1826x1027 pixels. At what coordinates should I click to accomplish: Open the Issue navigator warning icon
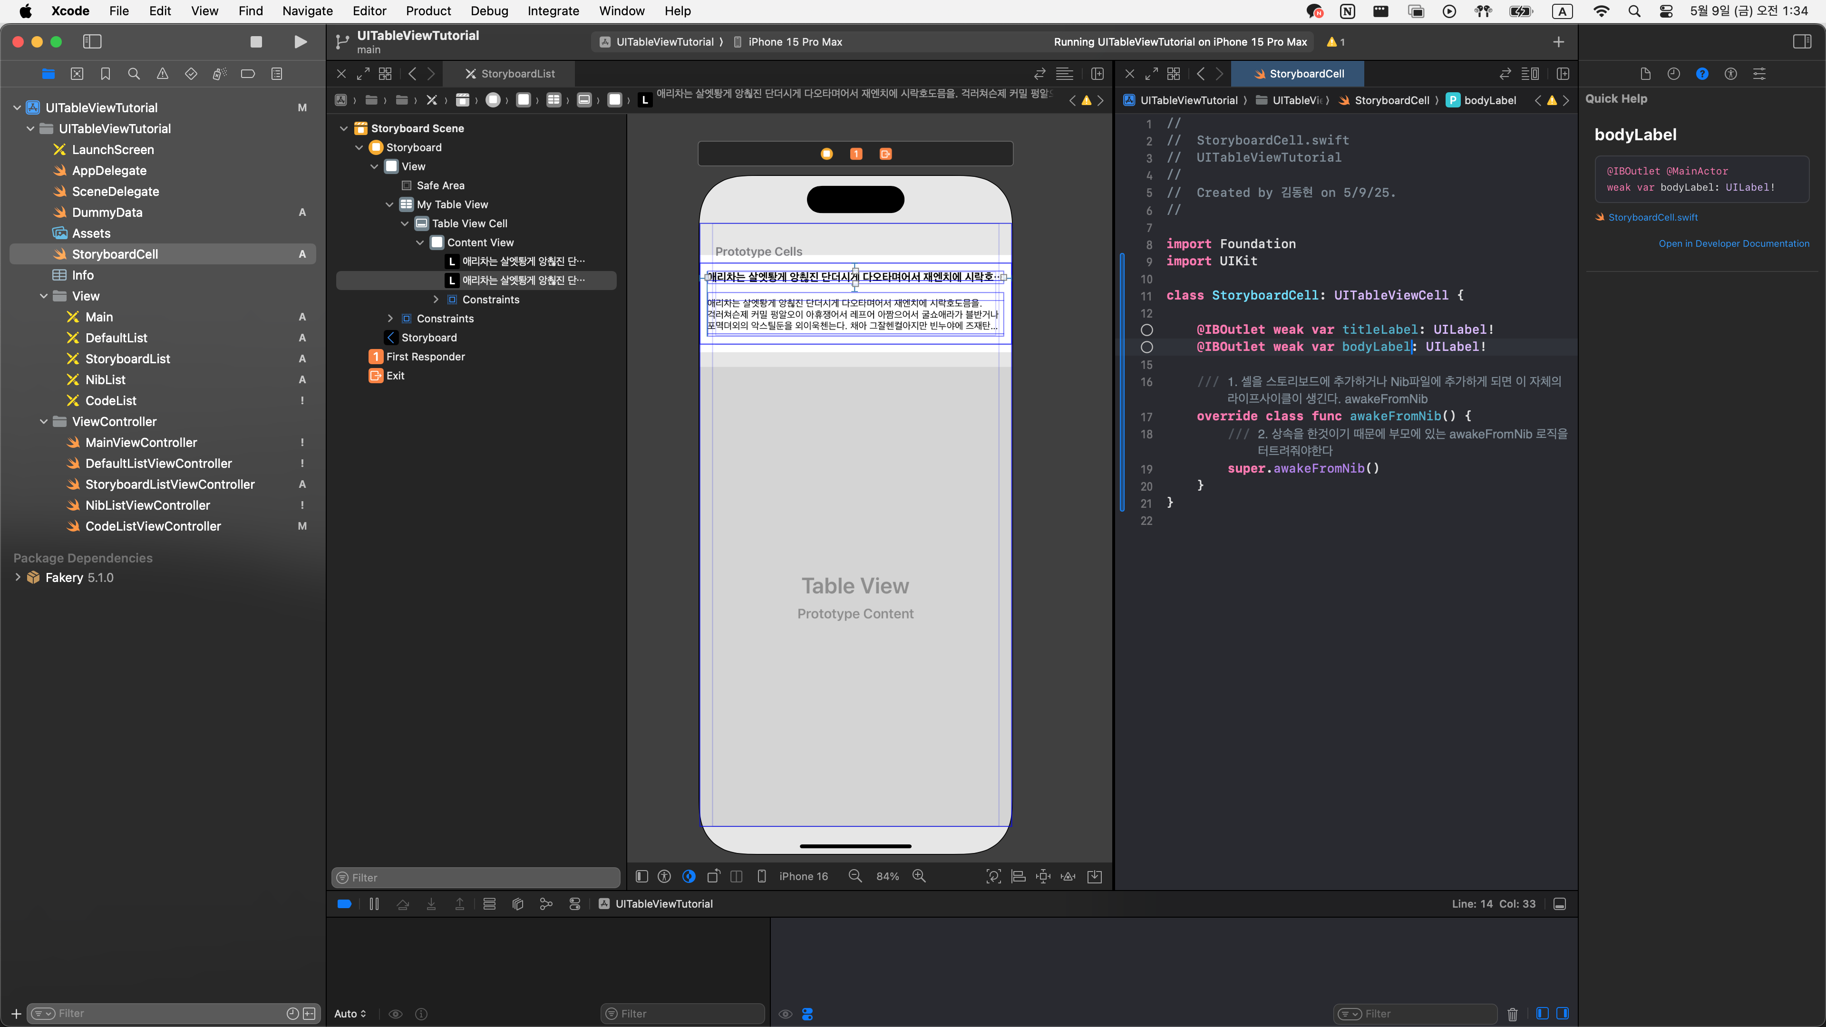click(x=162, y=74)
